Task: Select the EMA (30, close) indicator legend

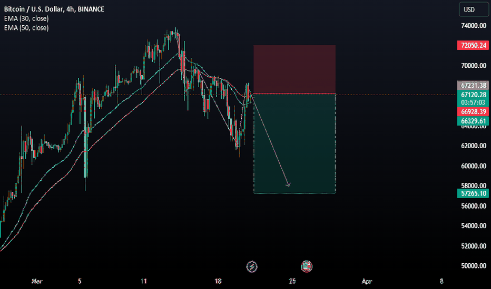Action: click(x=26, y=18)
